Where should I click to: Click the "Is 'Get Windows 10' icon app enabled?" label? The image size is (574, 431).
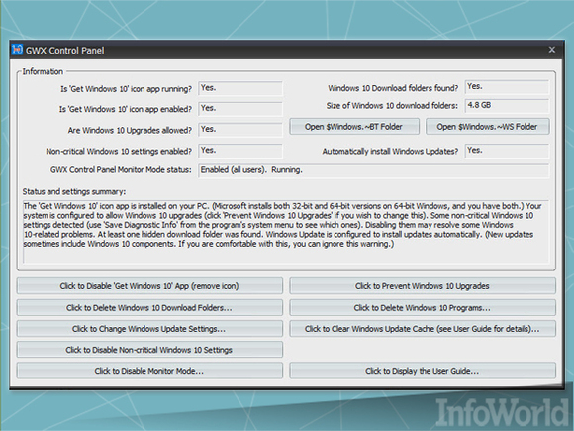[126, 109]
